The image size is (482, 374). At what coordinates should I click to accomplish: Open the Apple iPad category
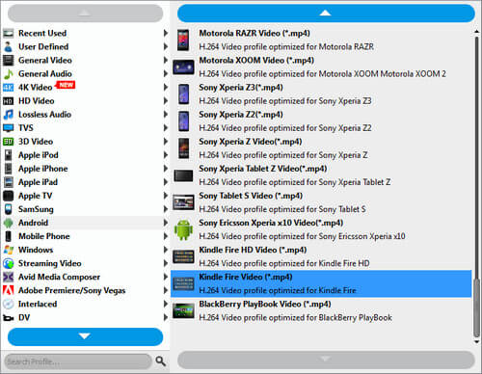pos(85,182)
